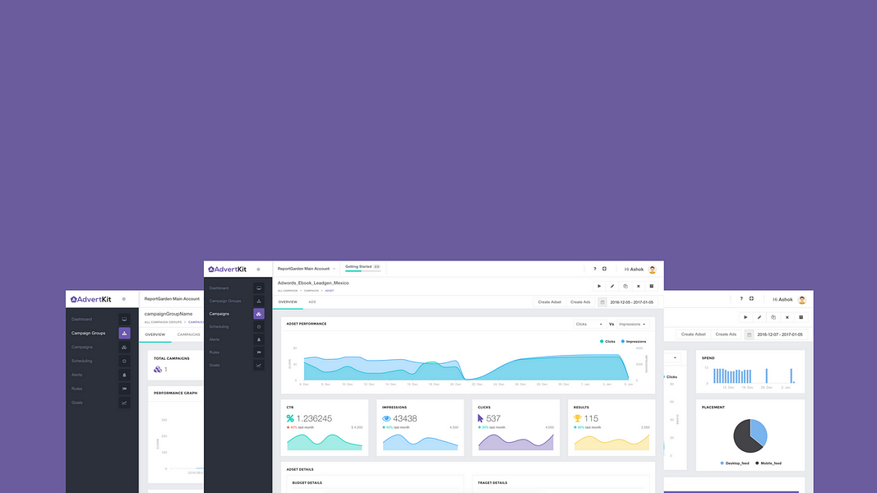The image size is (877, 493).
Task: Click the play icon beside Adwords_Ebook_Leadgen_Mexico
Action: tap(599, 286)
